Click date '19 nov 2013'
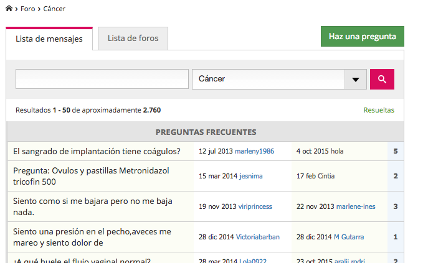This screenshot has width=423, height=263. click(x=217, y=206)
